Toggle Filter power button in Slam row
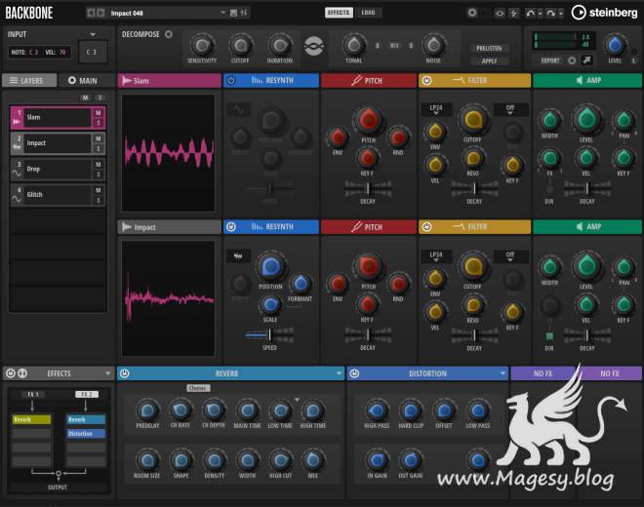This screenshot has height=507, width=644. click(426, 81)
